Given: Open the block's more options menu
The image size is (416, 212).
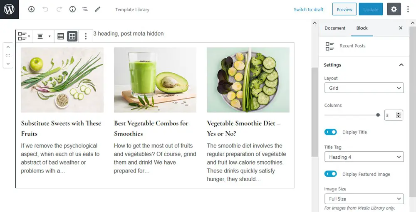Looking at the screenshot, I should click(86, 36).
